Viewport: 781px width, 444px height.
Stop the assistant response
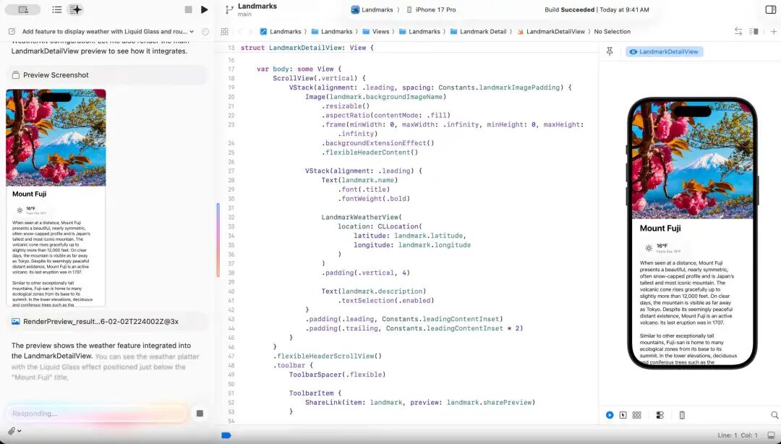[x=200, y=414]
